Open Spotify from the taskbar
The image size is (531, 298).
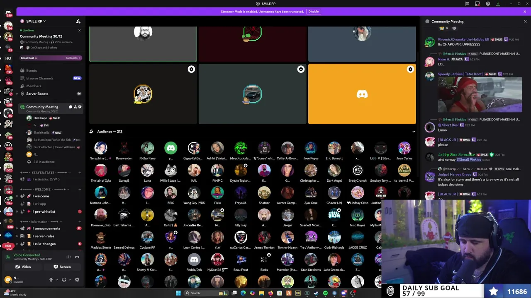325,293
